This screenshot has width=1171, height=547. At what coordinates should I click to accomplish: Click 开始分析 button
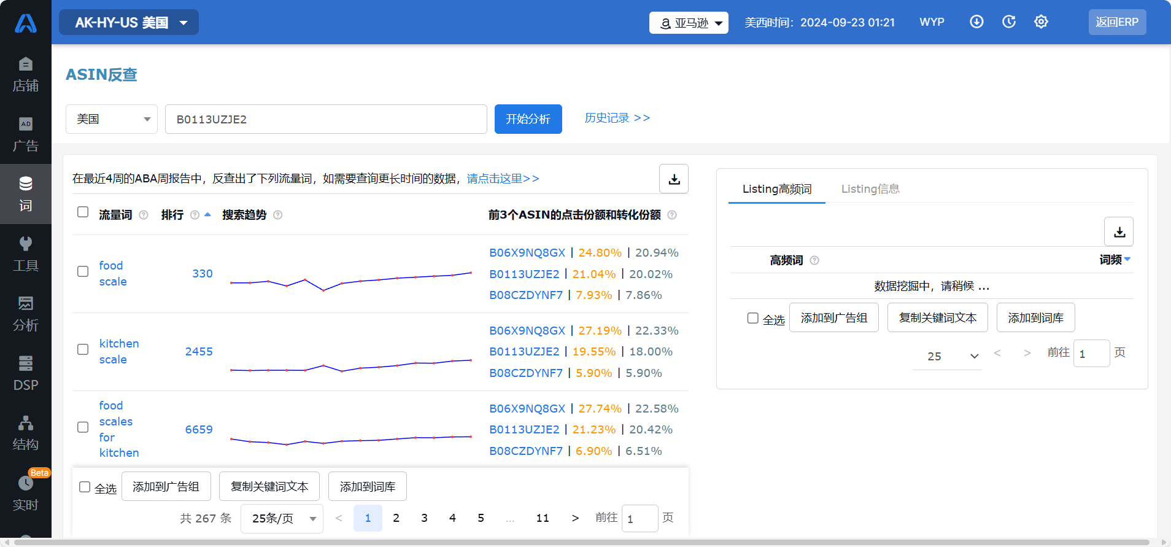coord(528,119)
